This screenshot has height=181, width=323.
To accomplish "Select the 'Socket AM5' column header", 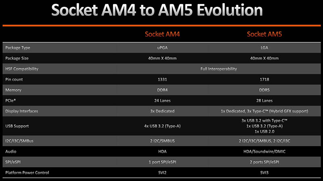I will [264, 34].
